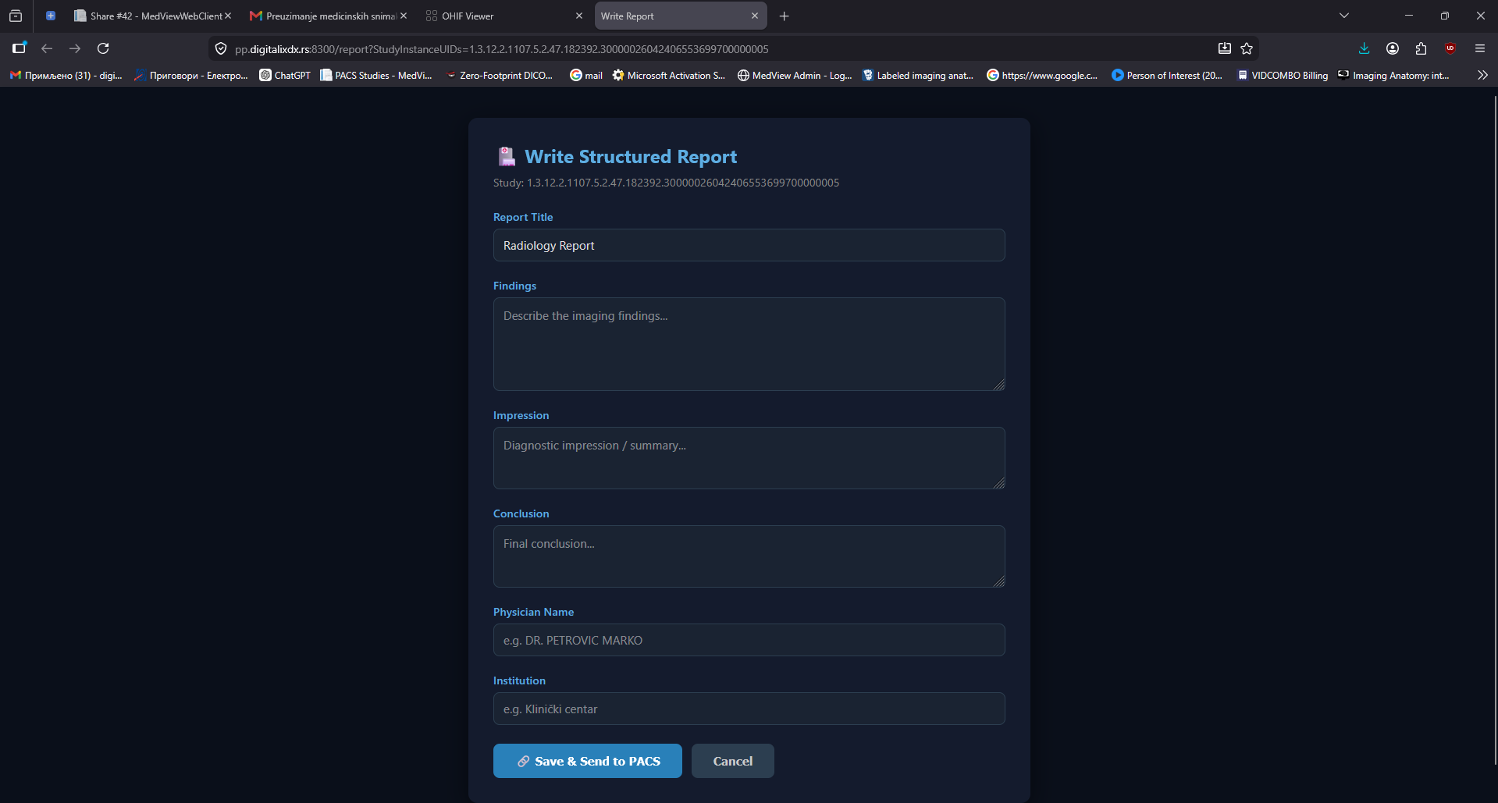Click into the Impression text area
Image resolution: width=1498 pixels, height=803 pixels.
click(x=749, y=458)
